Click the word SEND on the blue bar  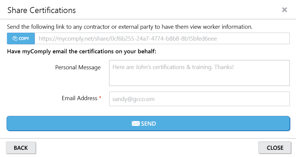(148, 124)
